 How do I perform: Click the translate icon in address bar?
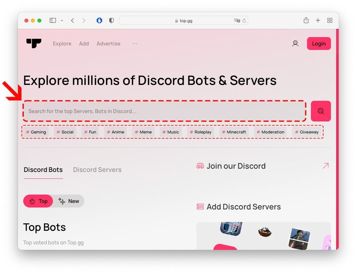(237, 20)
